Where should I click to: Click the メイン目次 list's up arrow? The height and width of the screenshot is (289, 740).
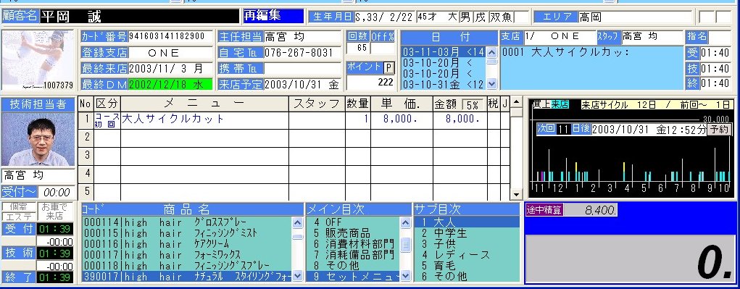pos(405,222)
